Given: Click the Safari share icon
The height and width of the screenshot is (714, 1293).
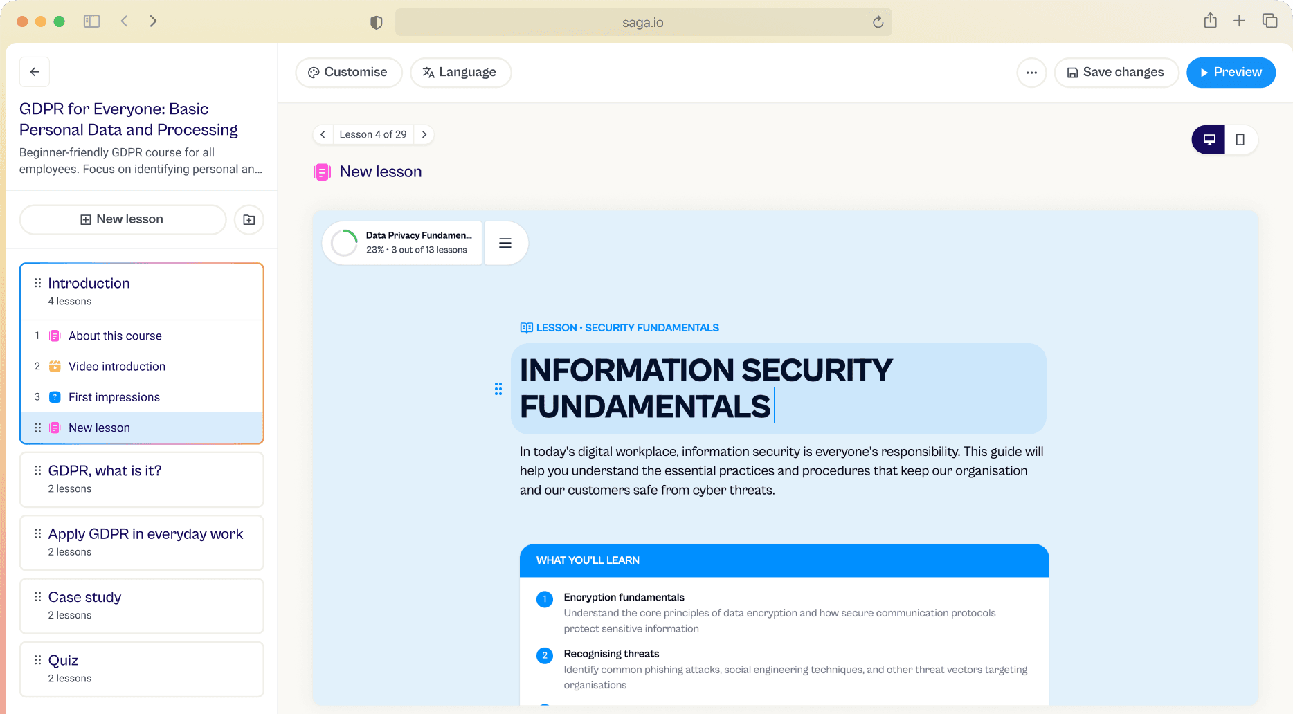Looking at the screenshot, I should pos(1210,21).
